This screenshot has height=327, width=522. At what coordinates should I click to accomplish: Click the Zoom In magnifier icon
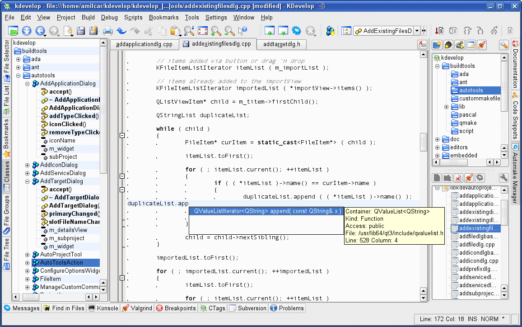tap(216, 31)
